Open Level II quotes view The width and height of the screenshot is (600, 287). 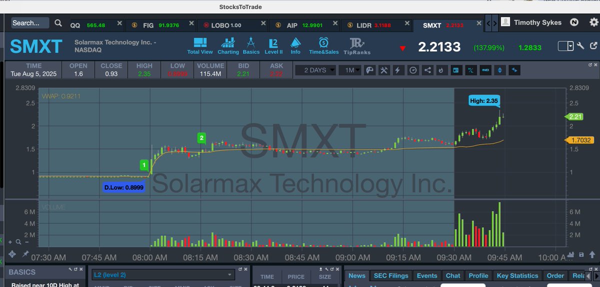pos(273,46)
